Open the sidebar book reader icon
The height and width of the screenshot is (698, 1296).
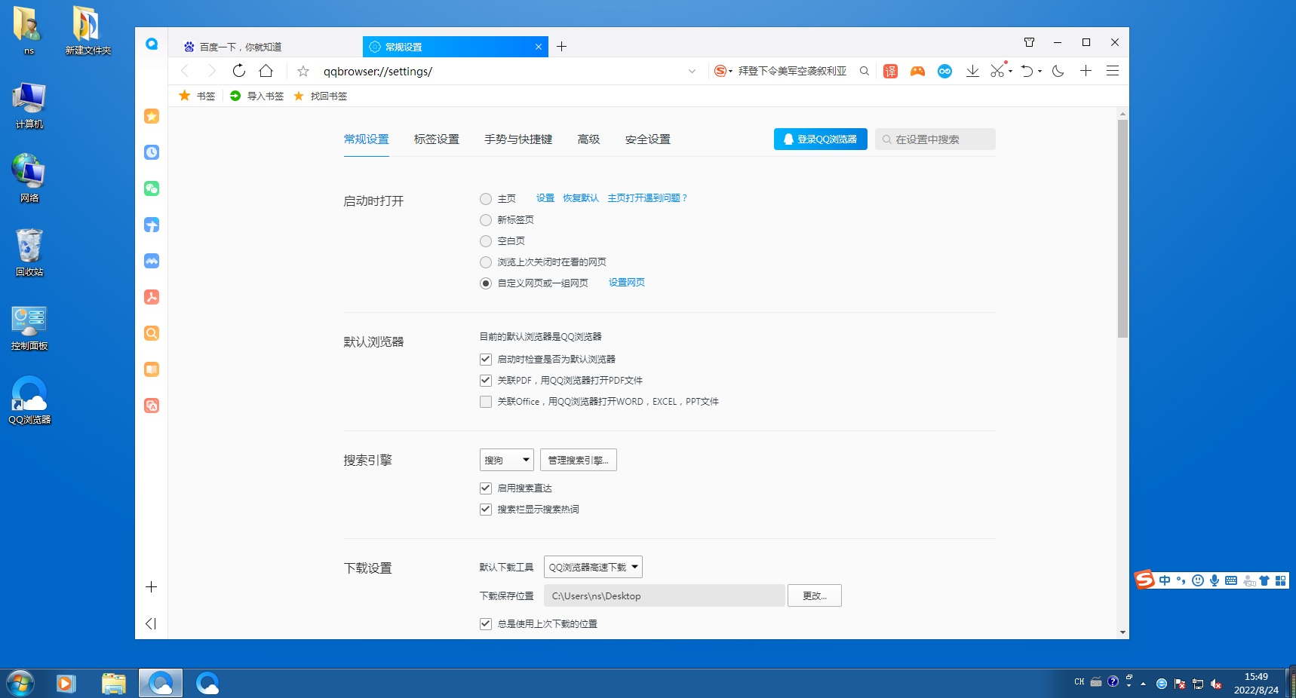pos(152,369)
